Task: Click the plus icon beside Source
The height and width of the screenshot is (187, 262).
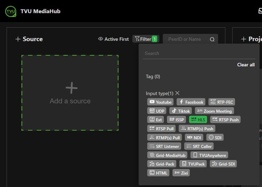Action: [x=18, y=39]
